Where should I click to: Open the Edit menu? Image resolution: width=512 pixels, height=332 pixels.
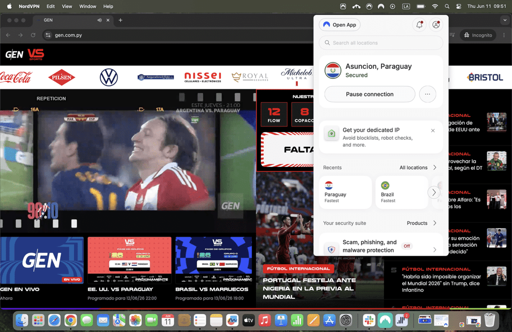pos(50,6)
